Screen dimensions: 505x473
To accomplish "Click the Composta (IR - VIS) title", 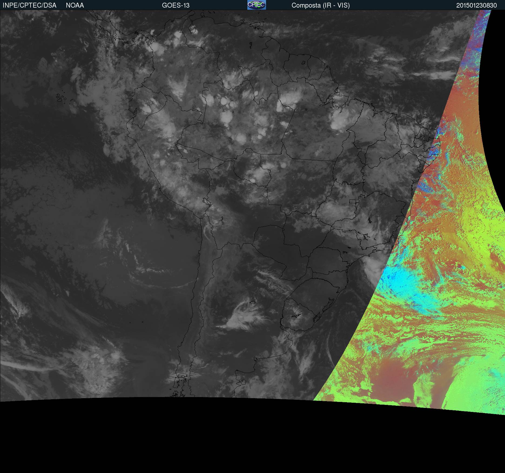I will [x=321, y=5].
